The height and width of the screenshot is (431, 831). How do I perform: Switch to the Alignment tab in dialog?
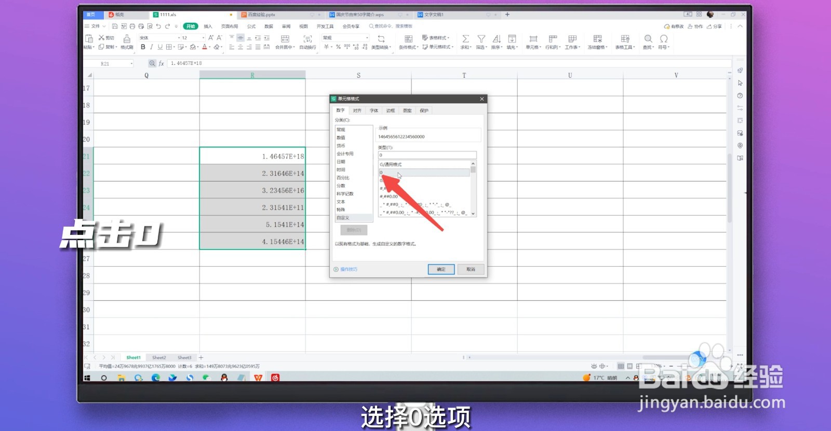point(357,110)
